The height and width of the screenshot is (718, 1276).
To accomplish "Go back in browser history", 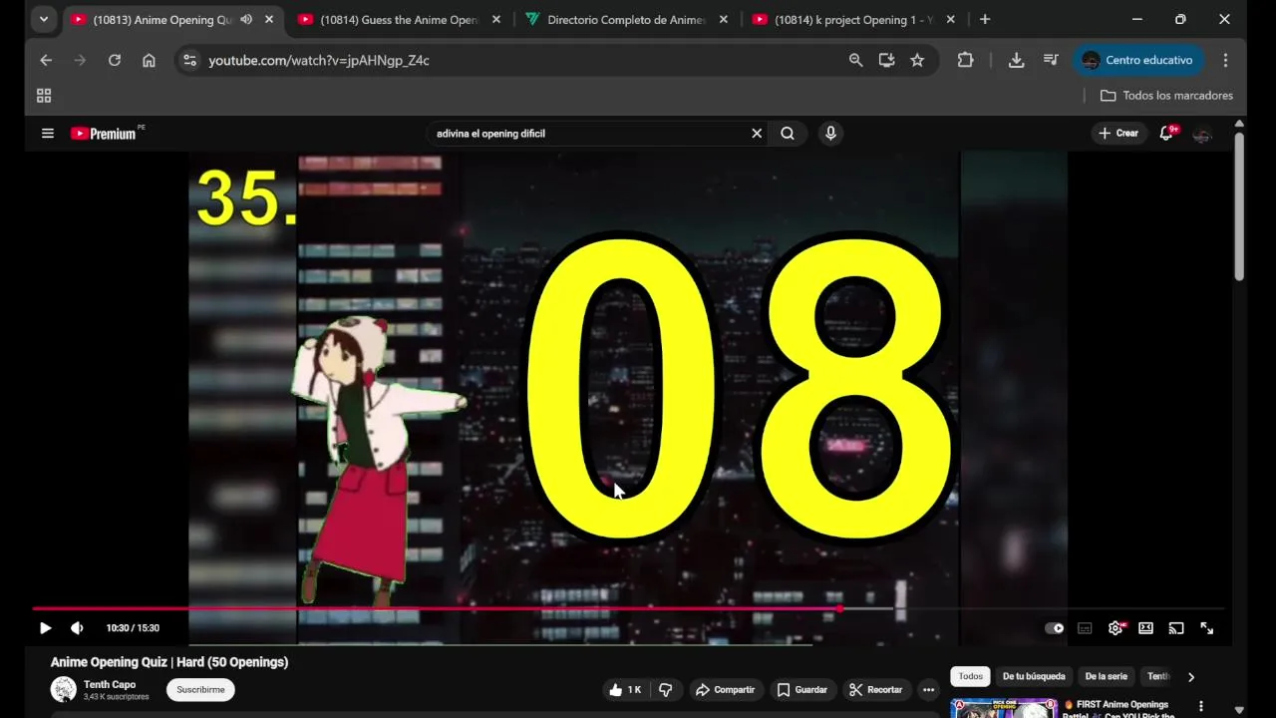I will tap(46, 60).
